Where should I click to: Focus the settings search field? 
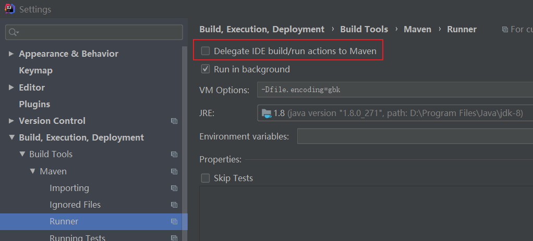click(94, 32)
